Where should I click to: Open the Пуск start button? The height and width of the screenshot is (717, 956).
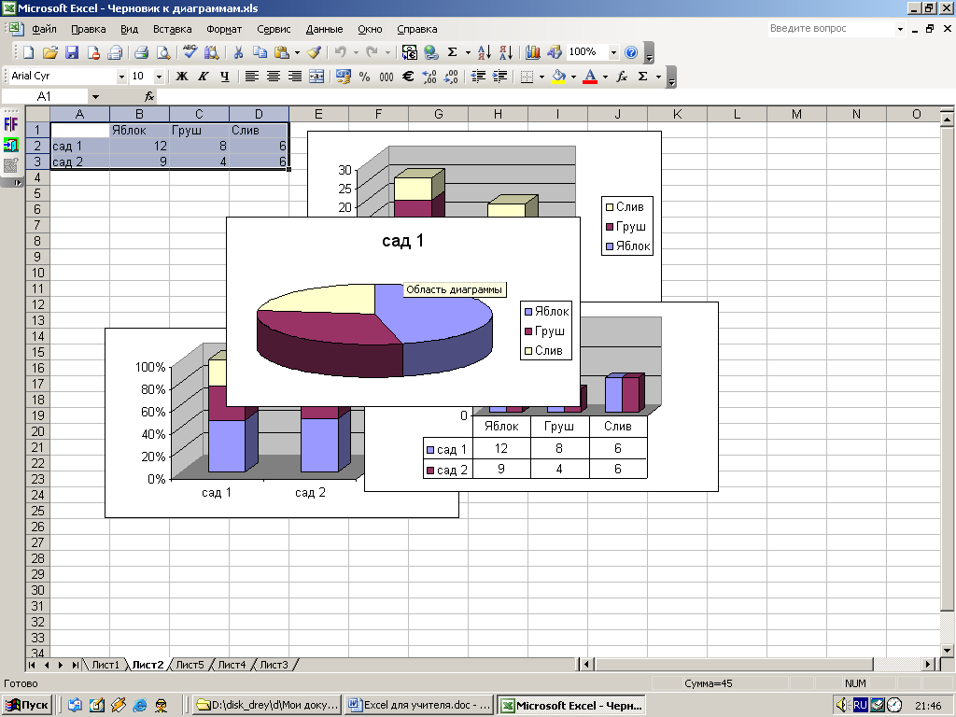[27, 706]
